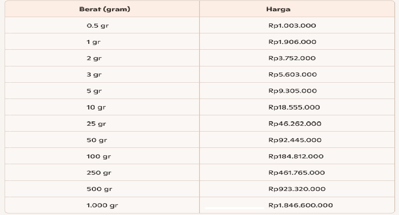The height and width of the screenshot is (215, 399).
Task: Click the price Rp5.603.000
Action: click(x=293, y=75)
